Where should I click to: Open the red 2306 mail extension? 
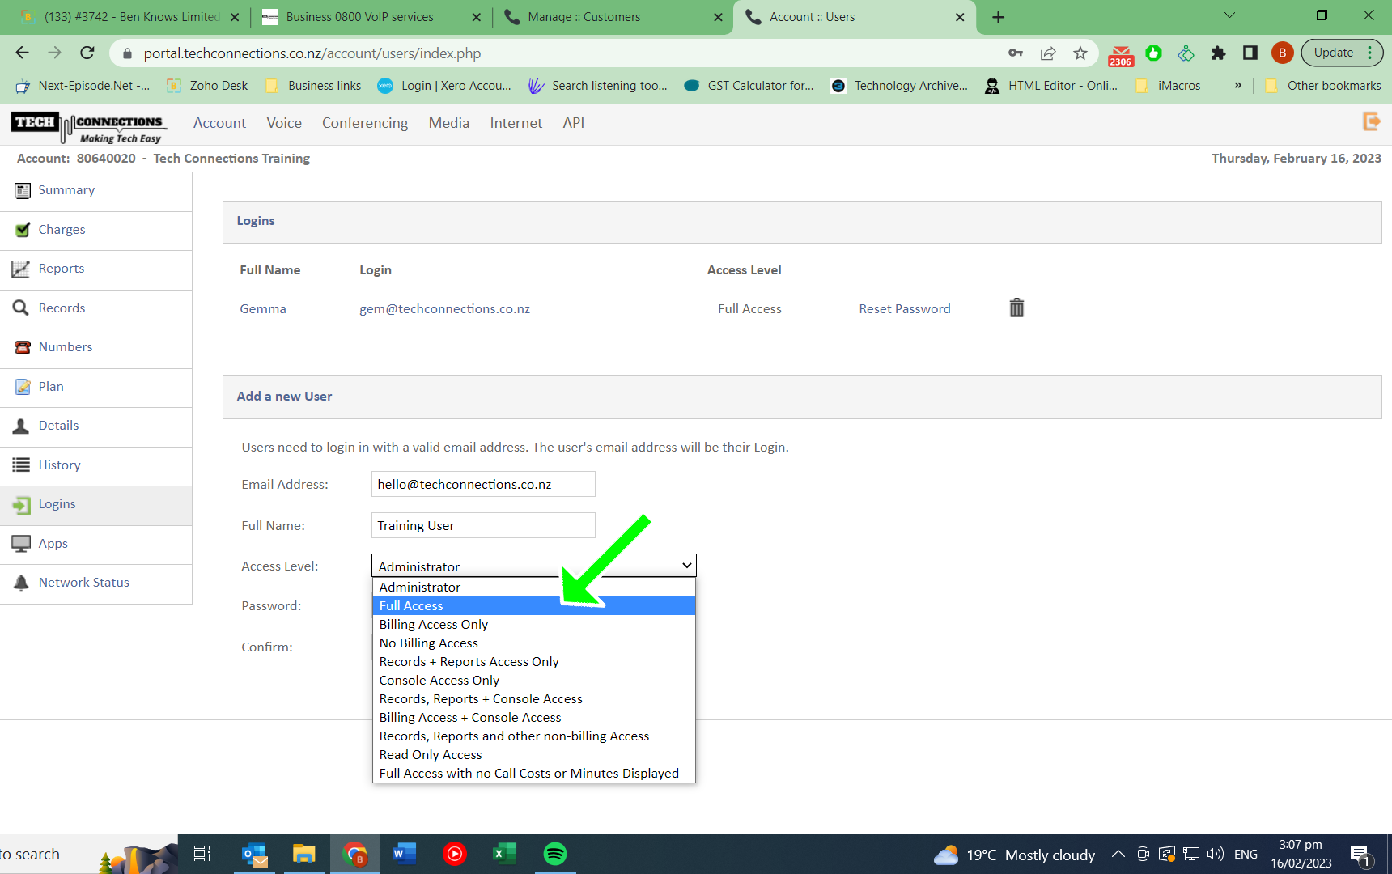pyautogui.click(x=1121, y=54)
